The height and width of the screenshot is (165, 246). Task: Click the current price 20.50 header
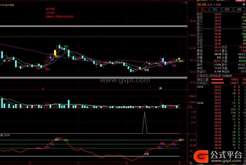201,5
